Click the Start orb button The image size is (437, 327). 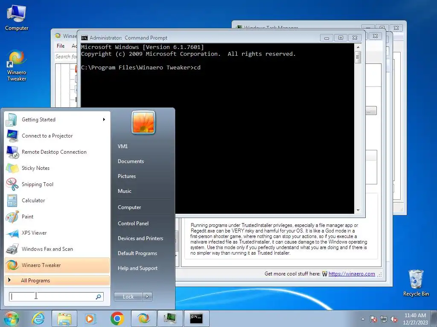11,318
